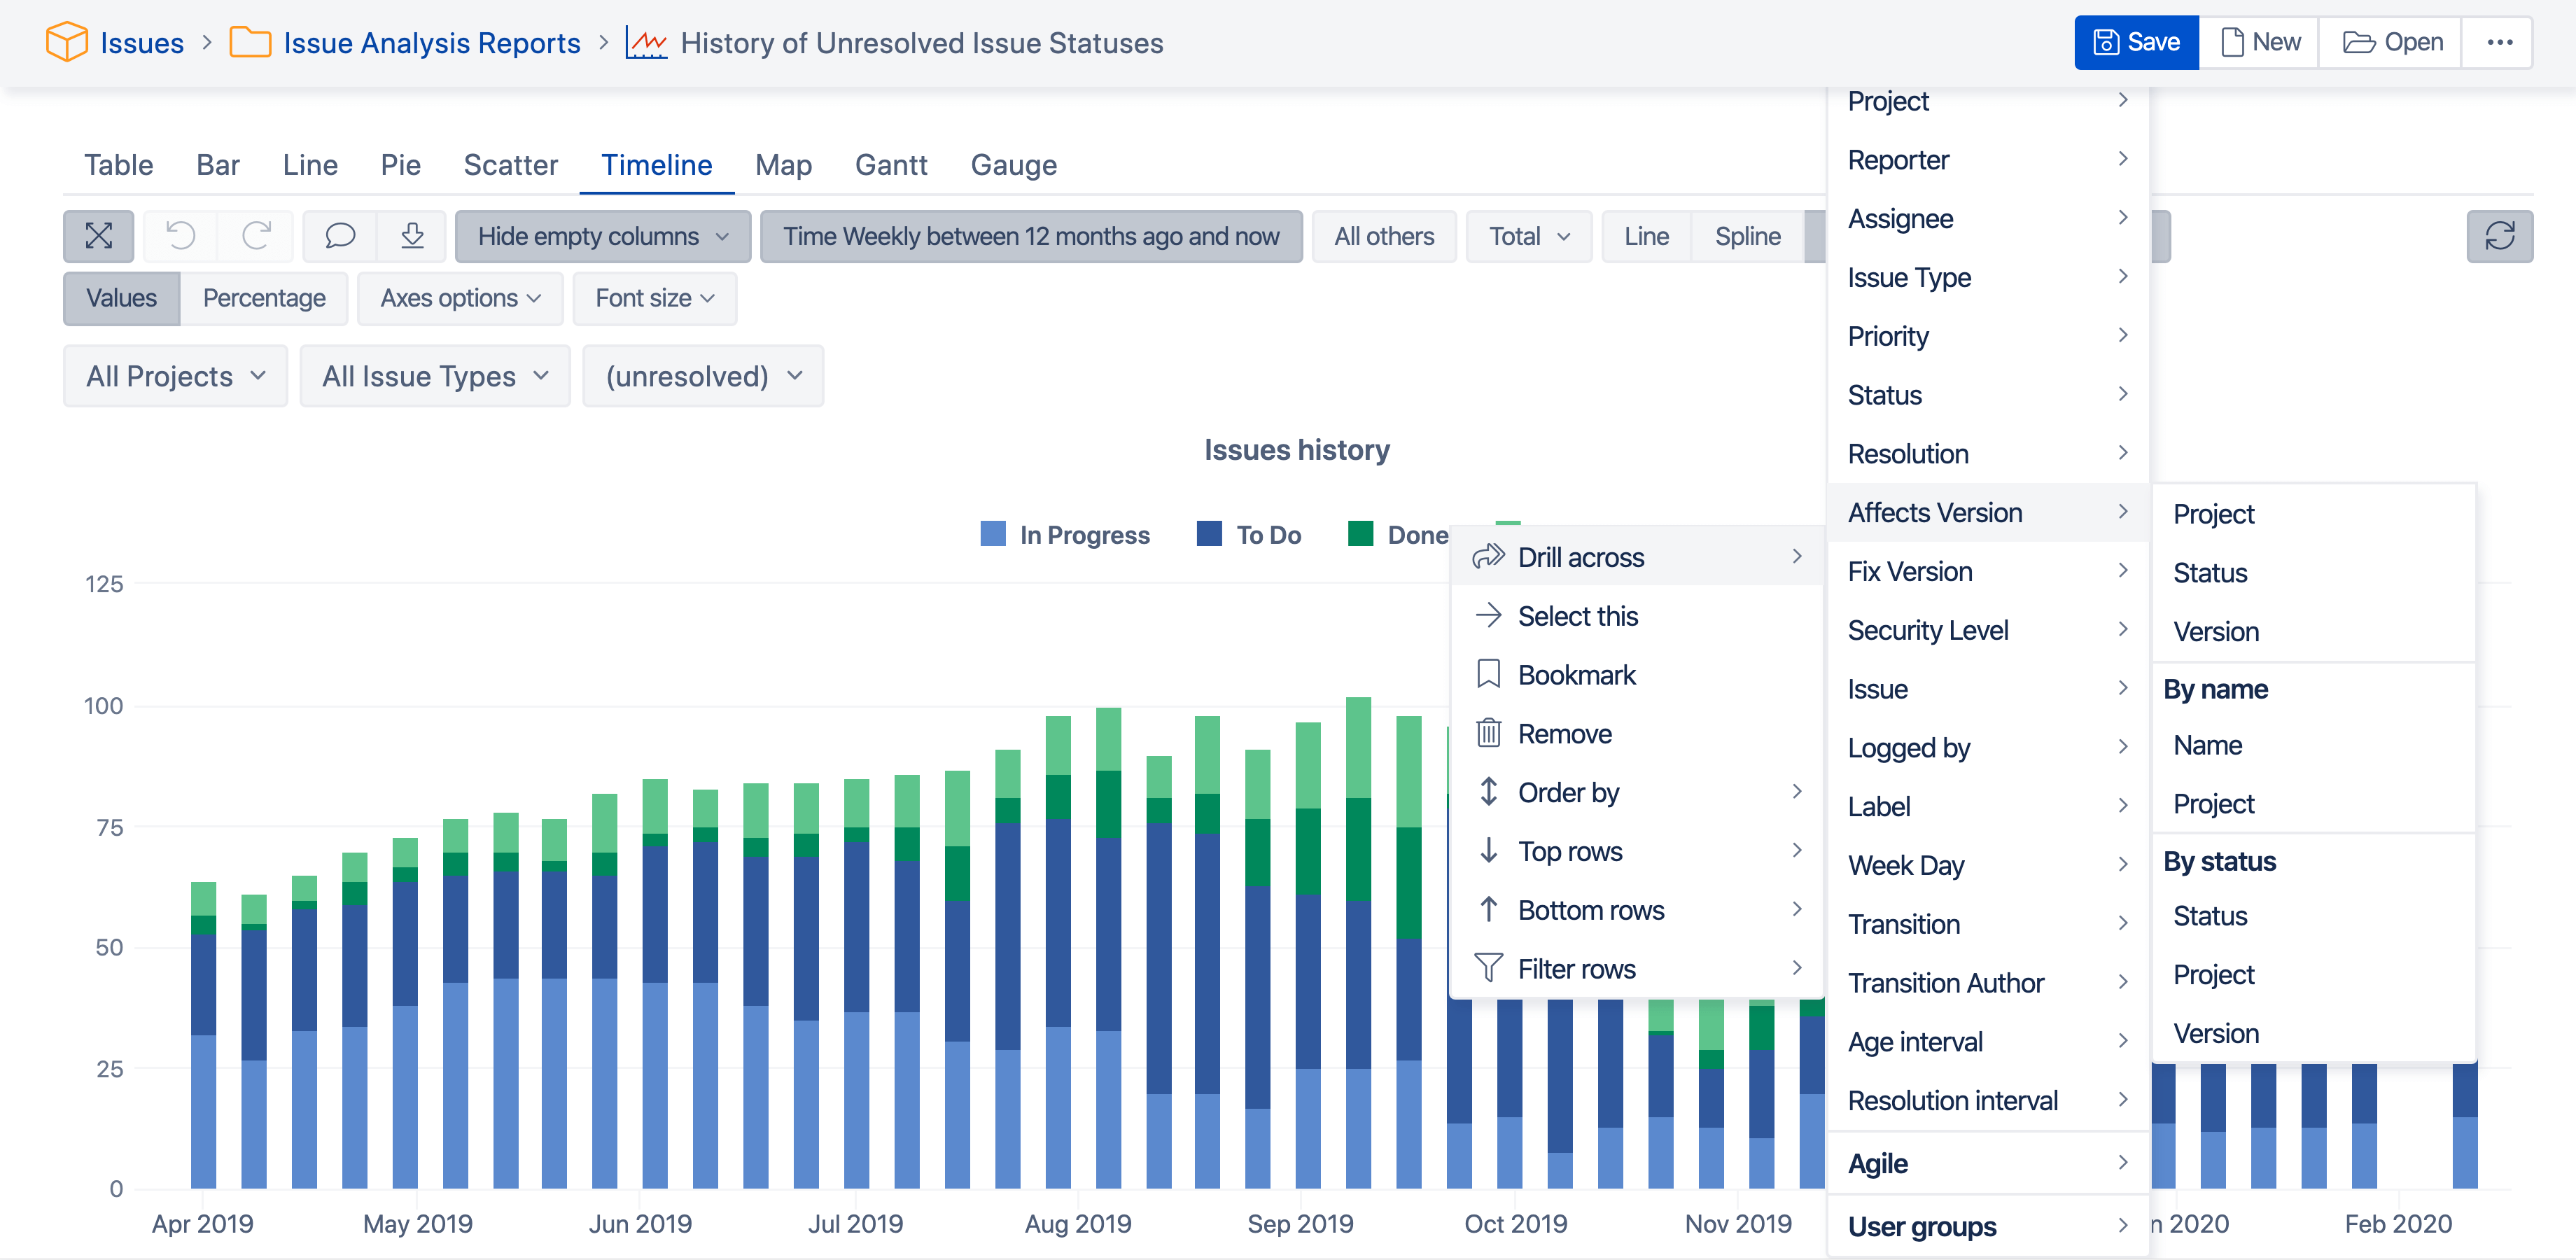Click the In Progress legend color swatch

click(x=993, y=534)
